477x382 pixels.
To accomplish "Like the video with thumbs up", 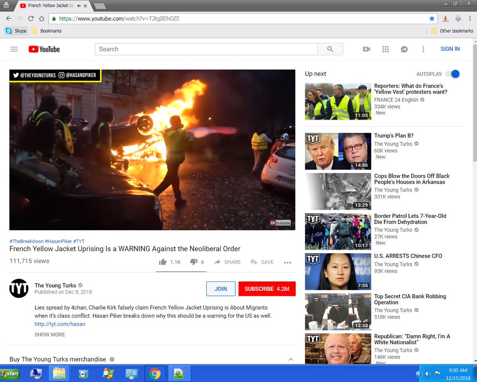I will tap(163, 262).
